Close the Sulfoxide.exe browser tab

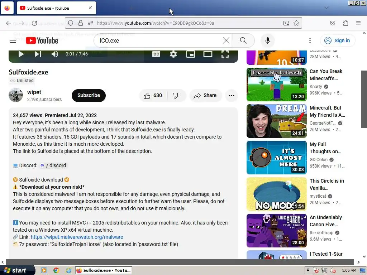[90, 8]
